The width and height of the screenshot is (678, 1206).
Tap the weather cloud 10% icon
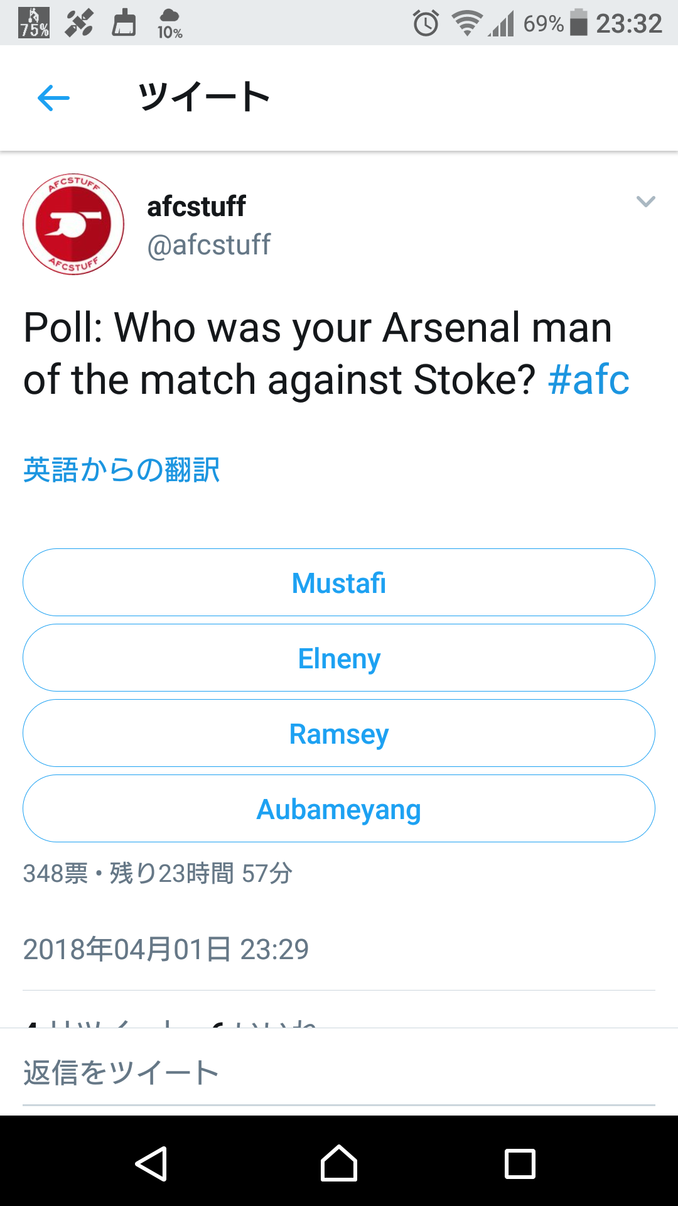click(169, 24)
